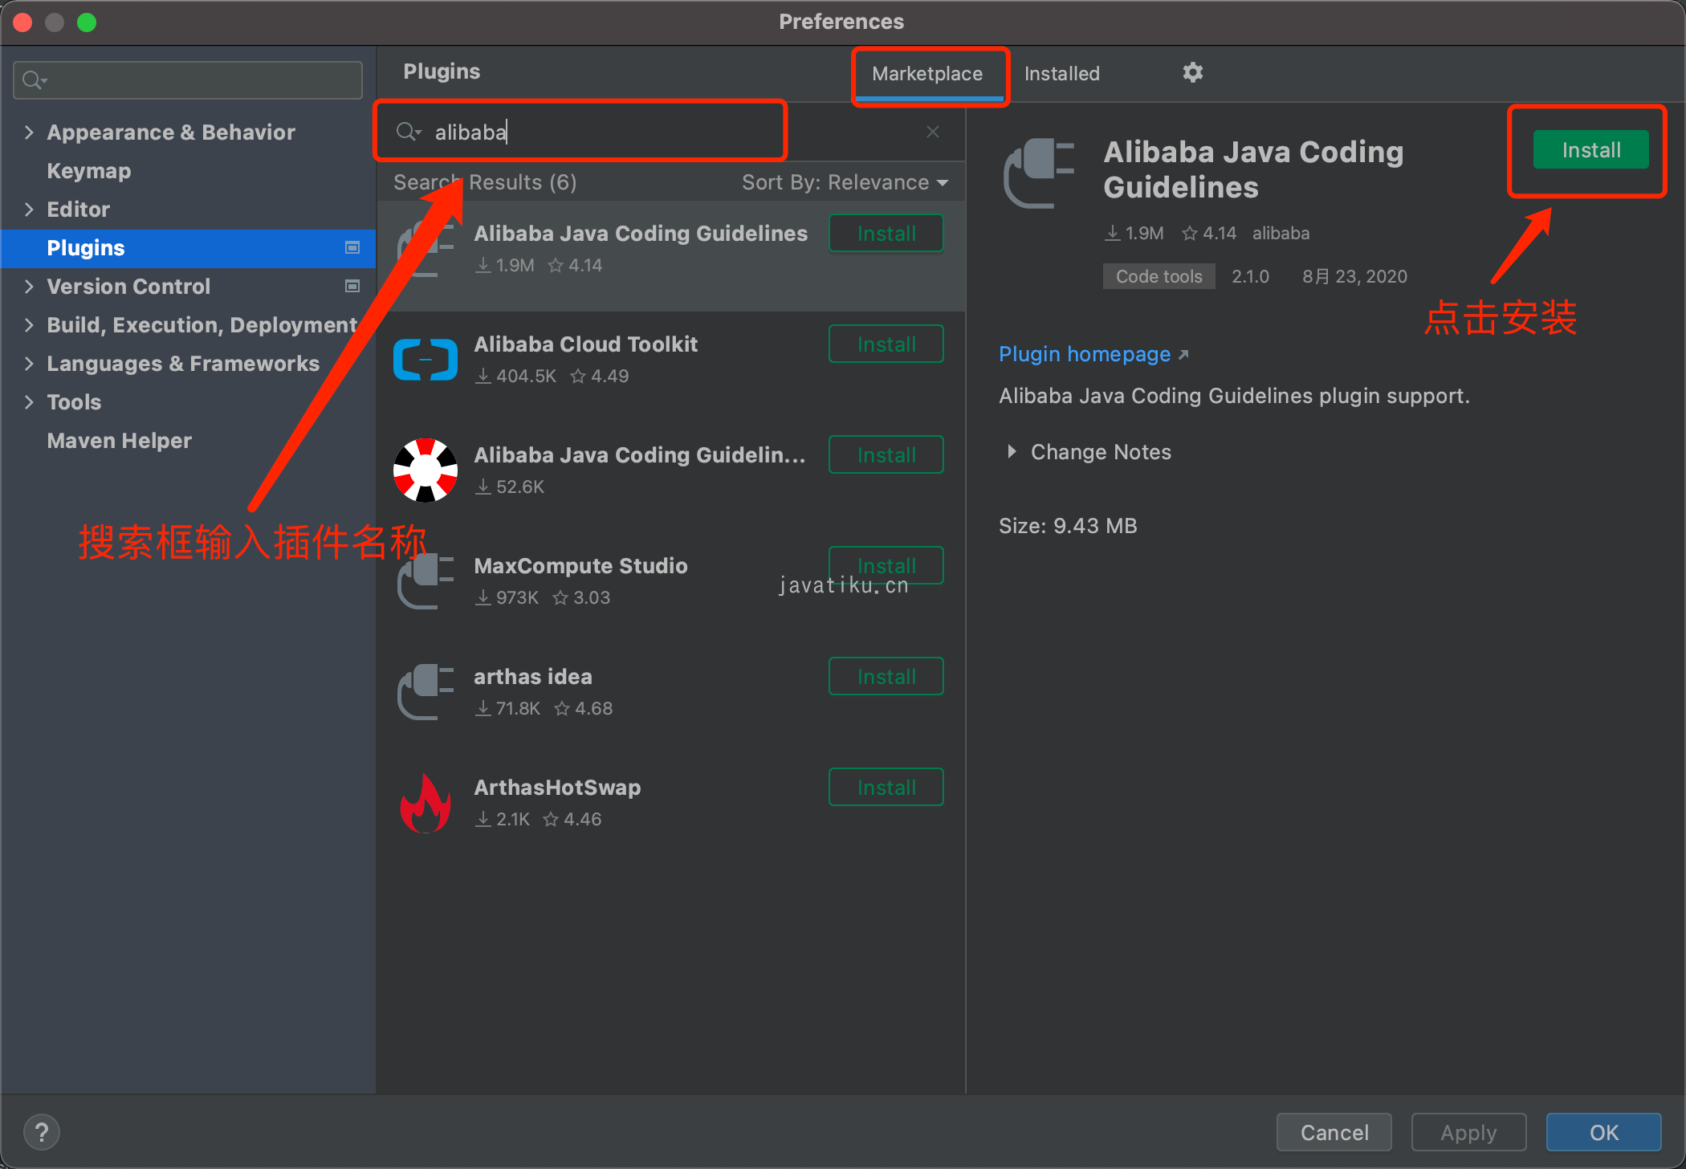Image resolution: width=1686 pixels, height=1169 pixels.
Task: Open the Plugin homepage link
Action: 1093,354
